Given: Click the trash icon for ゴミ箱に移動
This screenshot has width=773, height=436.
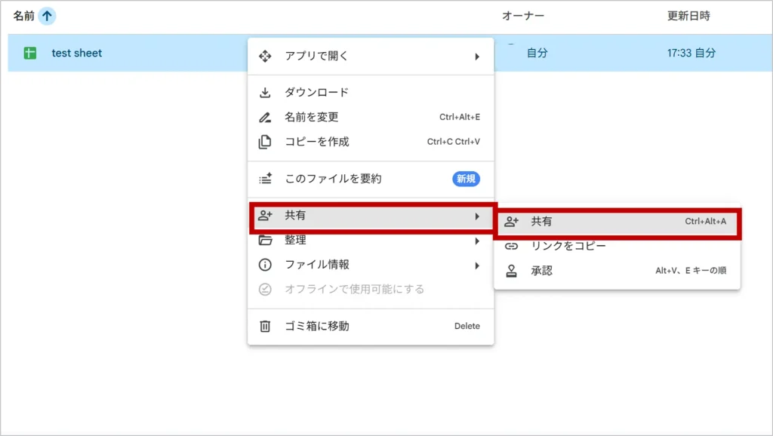Looking at the screenshot, I should pyautogui.click(x=265, y=327).
